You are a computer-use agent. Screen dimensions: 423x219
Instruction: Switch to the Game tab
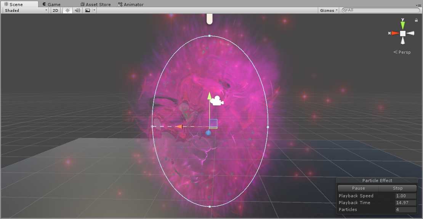tap(51, 5)
